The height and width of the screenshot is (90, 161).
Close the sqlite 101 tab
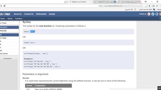(x=95, y=2)
